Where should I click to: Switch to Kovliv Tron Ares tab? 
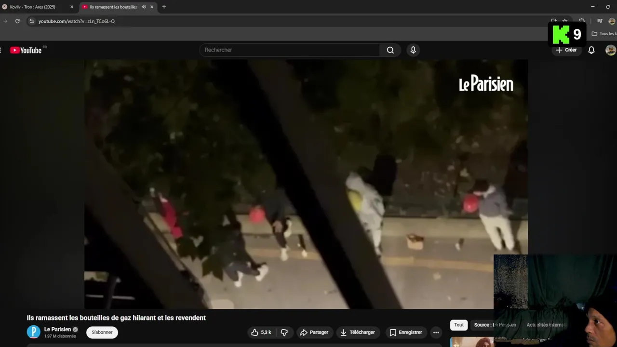(38, 7)
